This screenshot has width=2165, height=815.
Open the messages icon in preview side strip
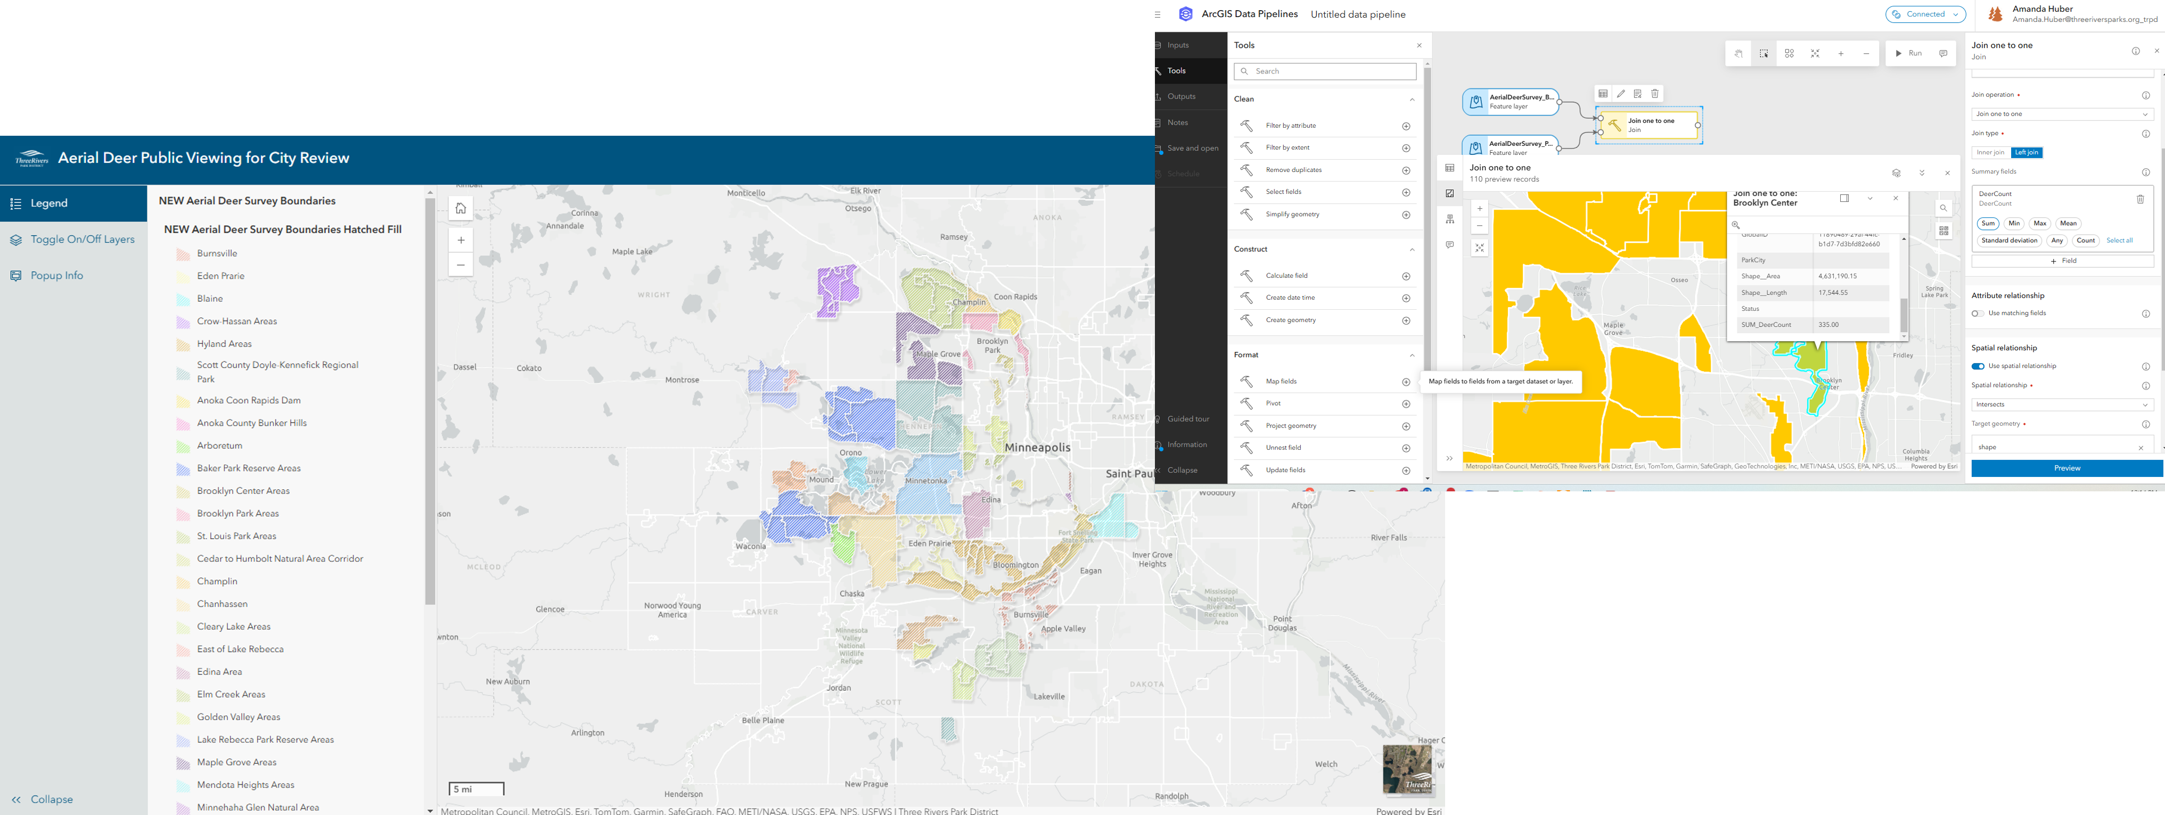[1450, 245]
